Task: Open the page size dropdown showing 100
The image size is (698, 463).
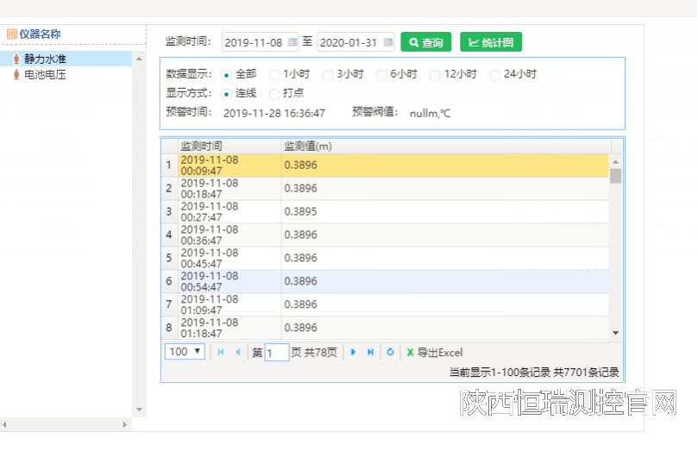Action: coord(185,352)
